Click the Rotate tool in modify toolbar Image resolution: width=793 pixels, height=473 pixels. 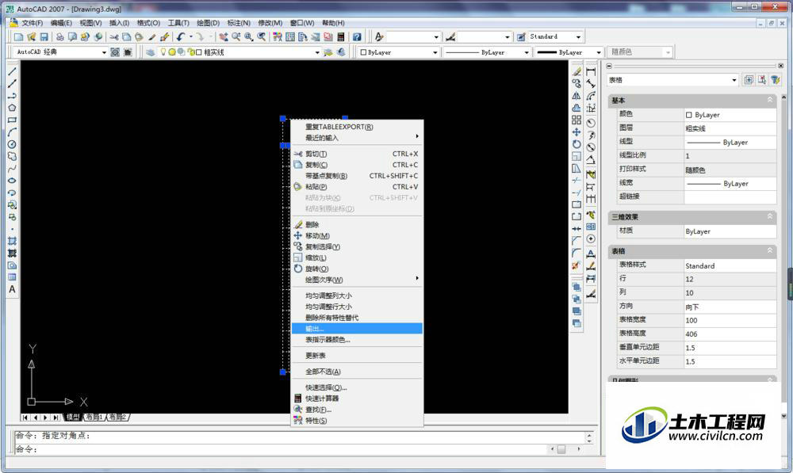tap(577, 144)
